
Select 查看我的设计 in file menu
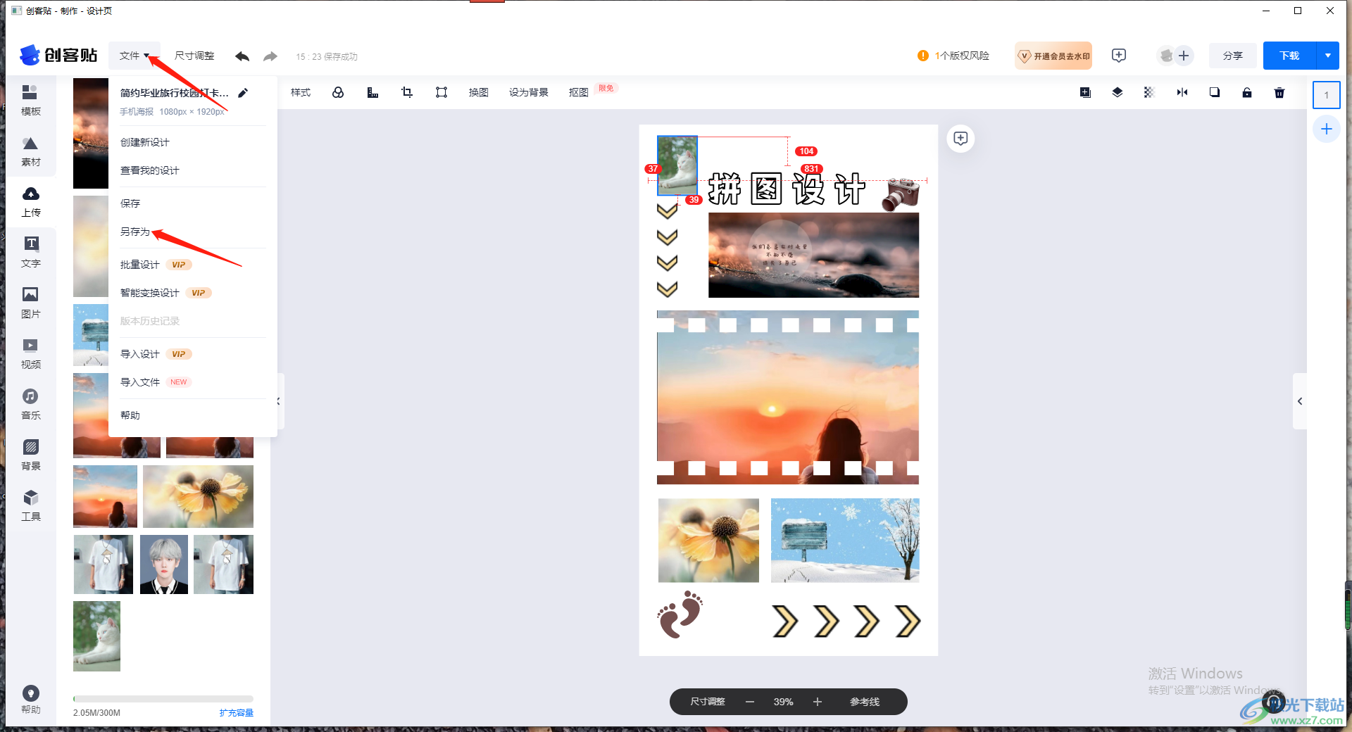click(x=150, y=170)
